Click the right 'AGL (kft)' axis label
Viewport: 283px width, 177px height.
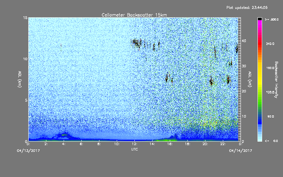click(x=250, y=79)
